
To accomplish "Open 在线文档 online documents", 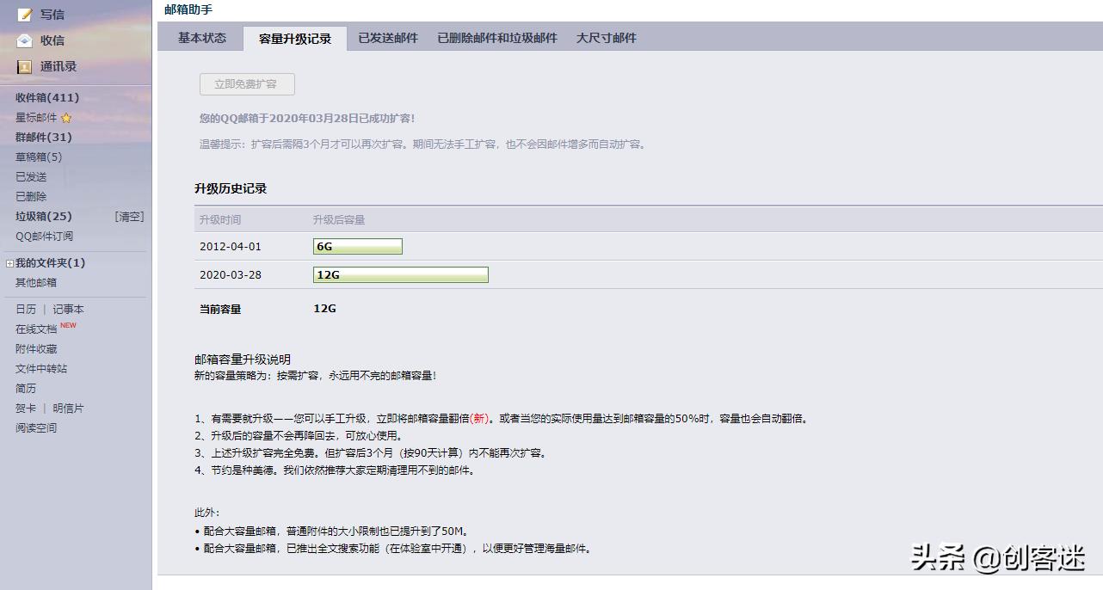I will coord(38,328).
